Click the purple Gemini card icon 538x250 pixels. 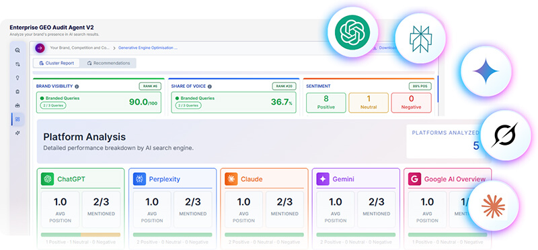323,179
